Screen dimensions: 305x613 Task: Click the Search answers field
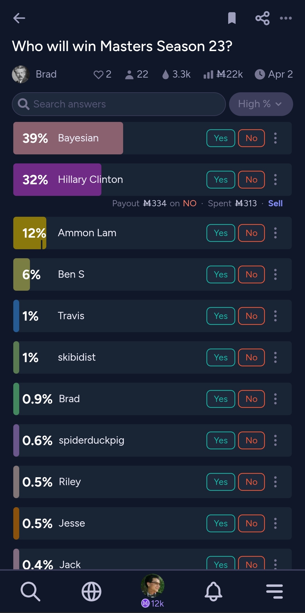tap(119, 104)
